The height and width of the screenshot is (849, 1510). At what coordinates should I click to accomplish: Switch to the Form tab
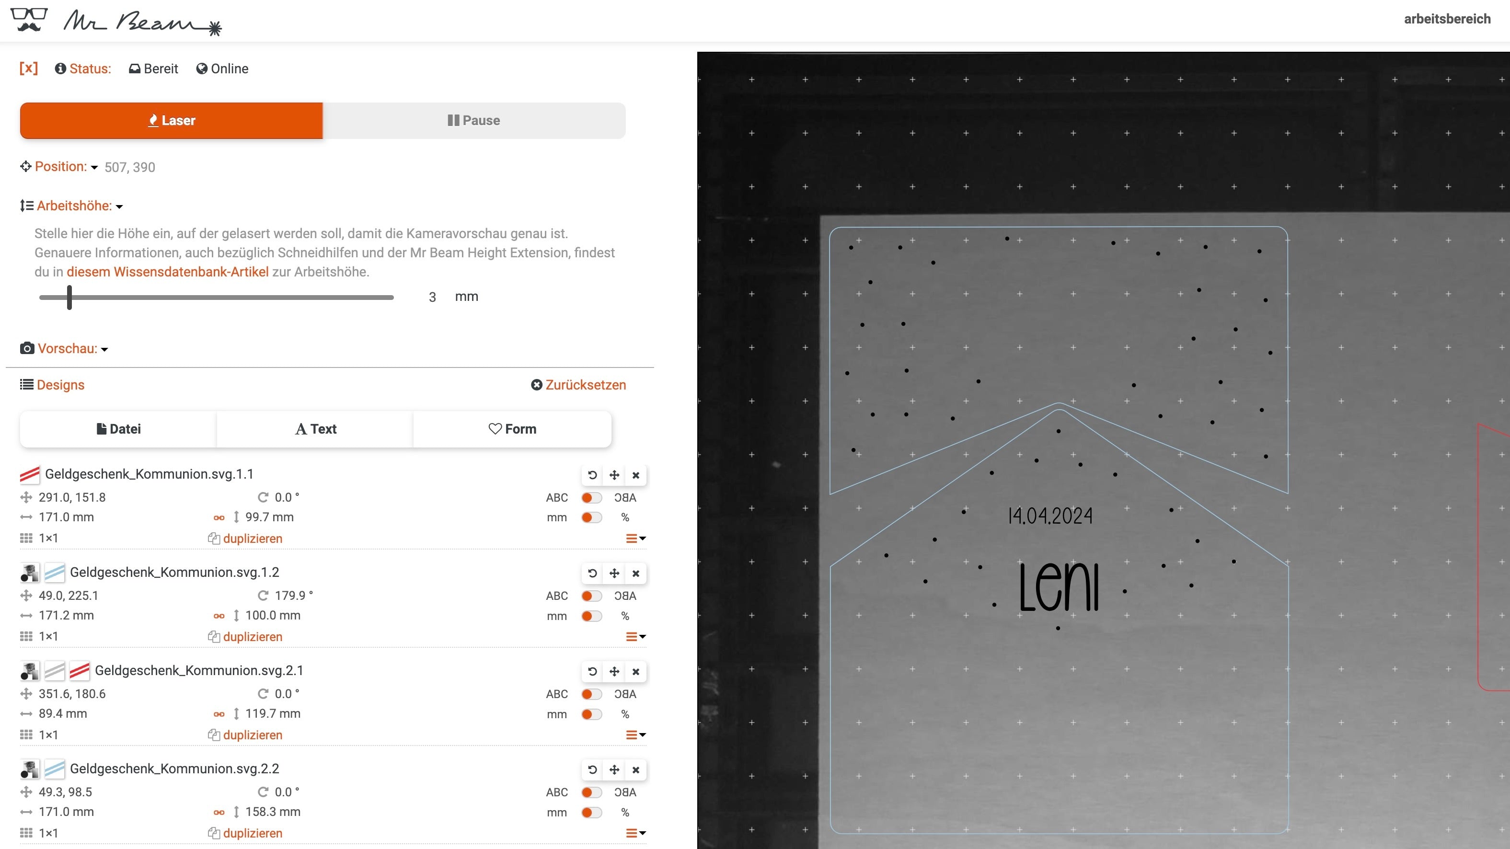pos(511,428)
